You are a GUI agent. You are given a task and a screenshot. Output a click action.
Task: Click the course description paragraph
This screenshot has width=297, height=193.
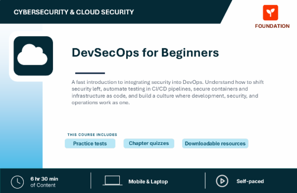coord(168,92)
